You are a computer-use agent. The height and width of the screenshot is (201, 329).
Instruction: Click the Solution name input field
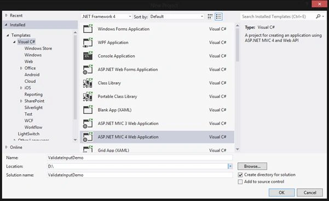pos(140,175)
